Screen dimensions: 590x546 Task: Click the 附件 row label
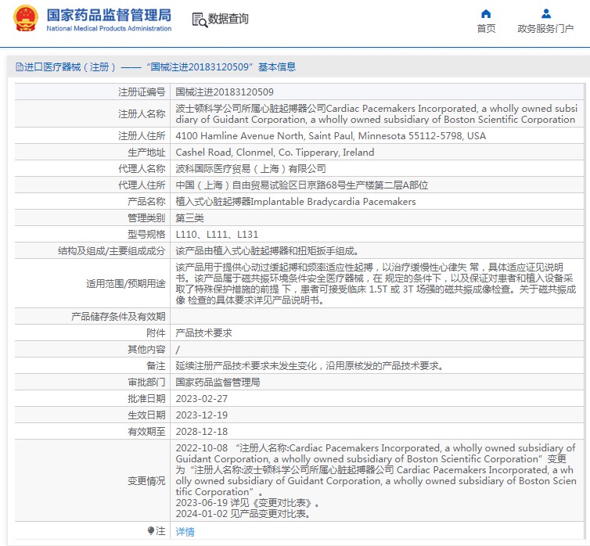pyautogui.click(x=156, y=333)
